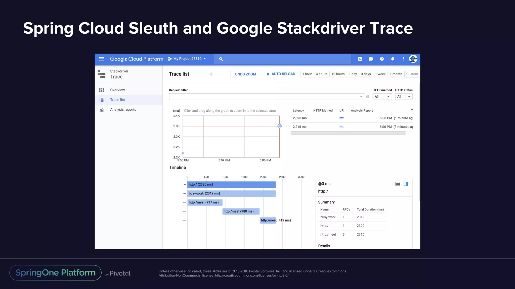Viewport: 515px width, 289px height.
Task: Select the 3 days time range
Action: coord(366,74)
